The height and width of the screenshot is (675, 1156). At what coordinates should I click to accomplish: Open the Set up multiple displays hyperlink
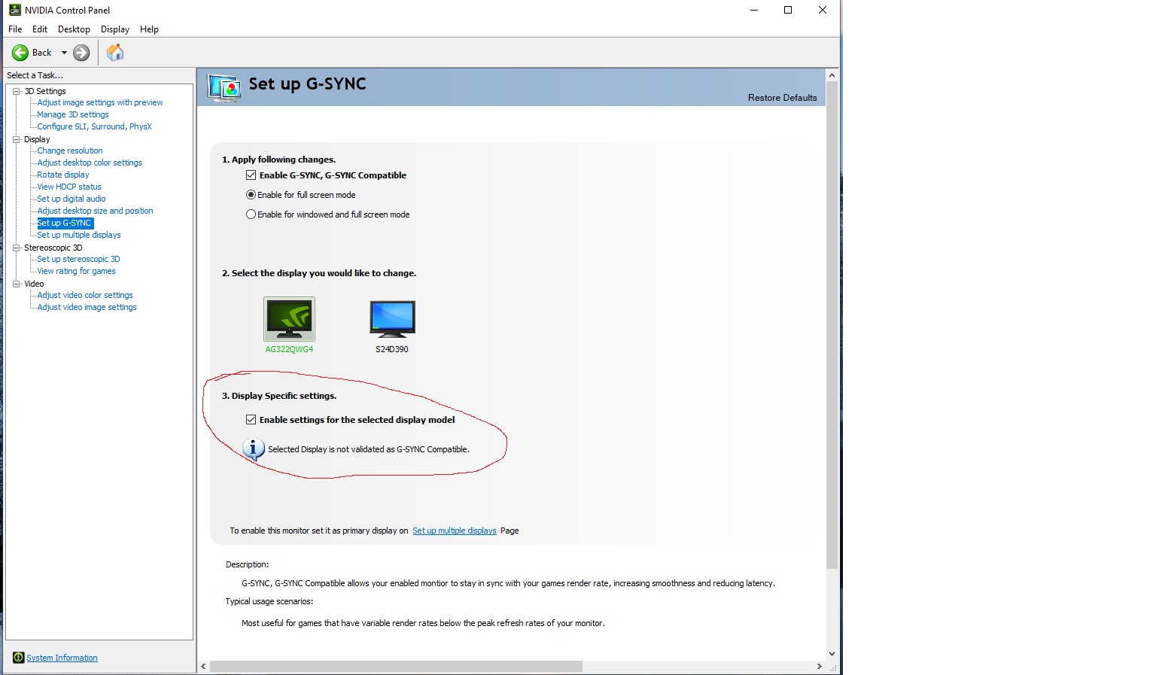455,531
